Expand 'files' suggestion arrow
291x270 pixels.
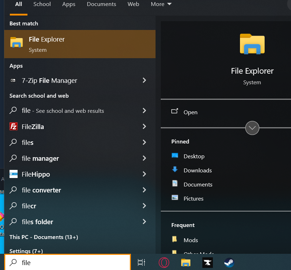coord(144,142)
